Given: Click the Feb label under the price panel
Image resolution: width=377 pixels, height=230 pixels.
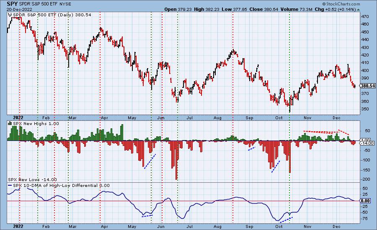Looking at the screenshot, I should click(46, 118).
